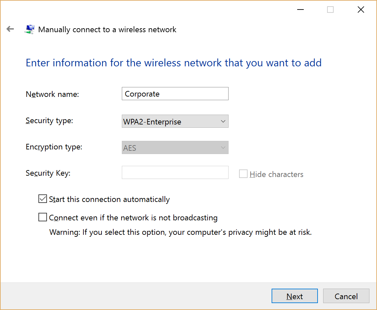The image size is (377, 310).
Task: Check Connect even if the network is not broadcasting
Action: 43,217
